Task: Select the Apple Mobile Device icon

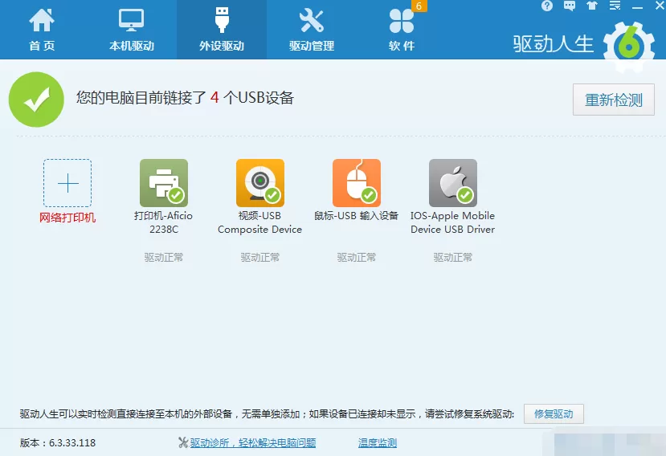Action: click(x=453, y=183)
